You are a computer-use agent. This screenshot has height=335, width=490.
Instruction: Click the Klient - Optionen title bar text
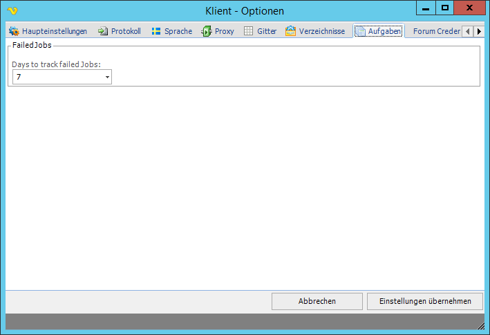[244, 10]
